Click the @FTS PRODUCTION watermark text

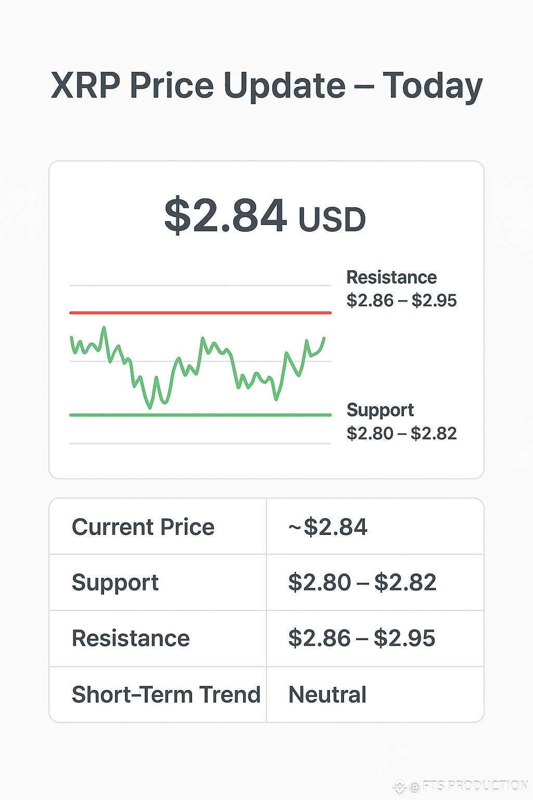[468, 786]
